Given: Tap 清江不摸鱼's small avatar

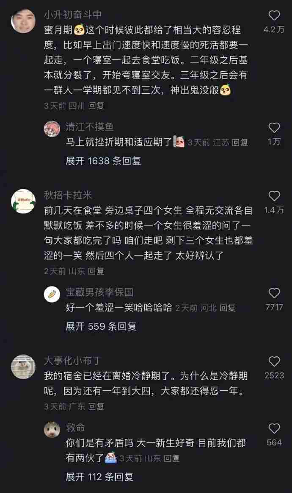Looking at the screenshot, I should click(x=52, y=129).
